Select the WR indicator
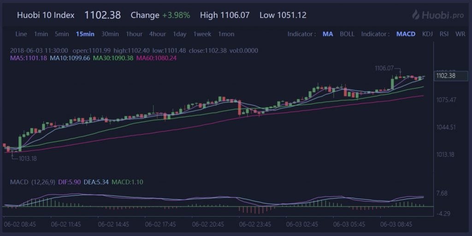The width and height of the screenshot is (472, 236). pyautogui.click(x=460, y=34)
